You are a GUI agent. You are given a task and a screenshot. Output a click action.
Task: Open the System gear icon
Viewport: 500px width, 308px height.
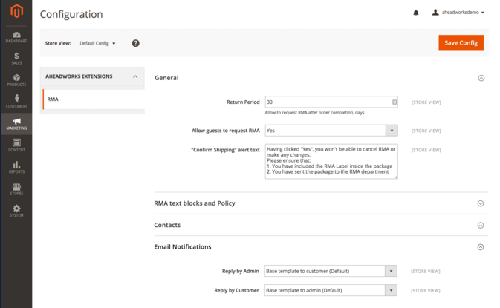point(16,211)
